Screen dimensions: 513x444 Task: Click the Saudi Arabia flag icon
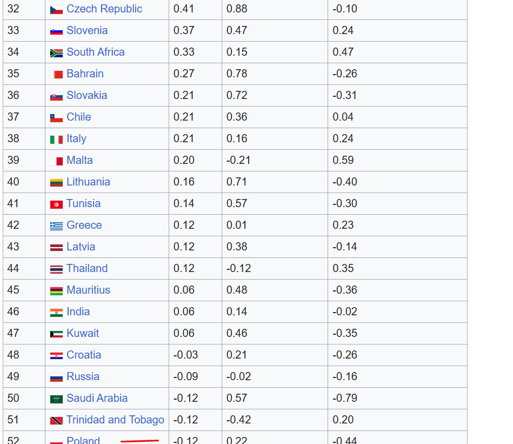(x=56, y=399)
